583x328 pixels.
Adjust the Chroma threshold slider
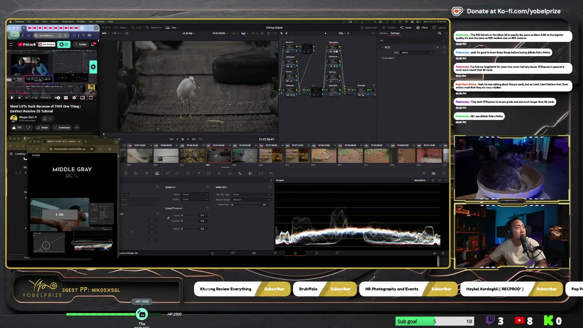pos(189,221)
